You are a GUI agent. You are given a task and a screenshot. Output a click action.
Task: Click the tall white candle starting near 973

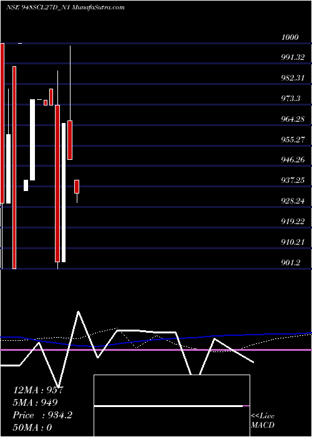pyautogui.click(x=32, y=140)
